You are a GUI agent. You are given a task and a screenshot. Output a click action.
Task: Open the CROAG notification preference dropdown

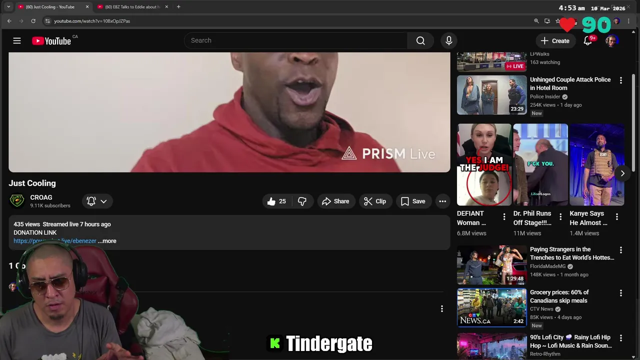click(97, 201)
